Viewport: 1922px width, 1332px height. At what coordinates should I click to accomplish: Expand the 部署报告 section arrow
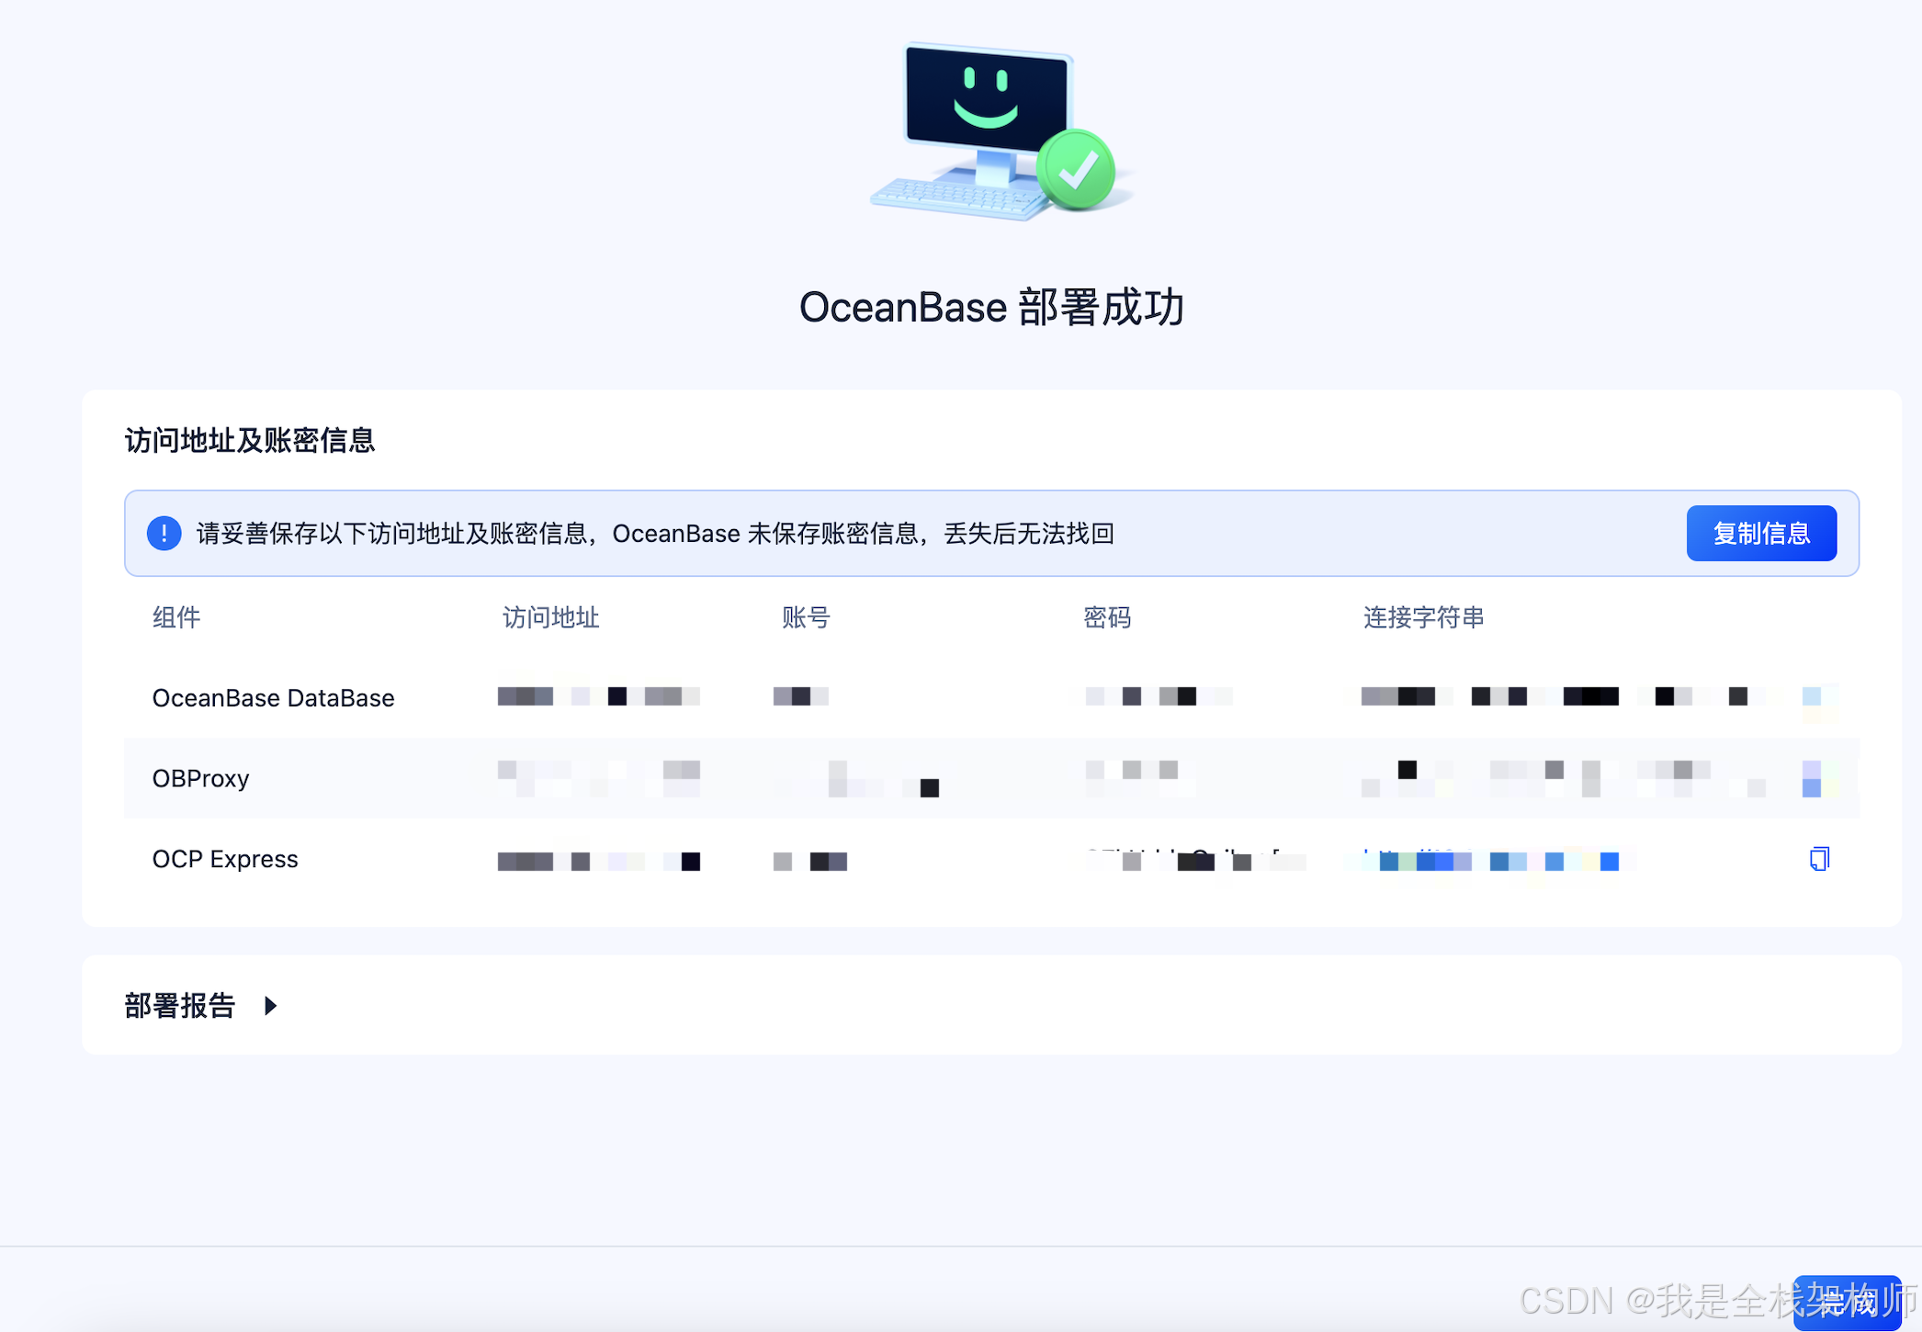tap(270, 1005)
